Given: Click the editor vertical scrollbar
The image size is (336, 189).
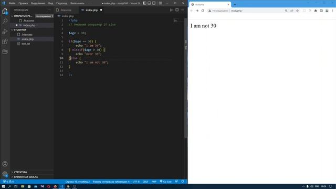Looking at the screenshot, I should click(185, 78).
